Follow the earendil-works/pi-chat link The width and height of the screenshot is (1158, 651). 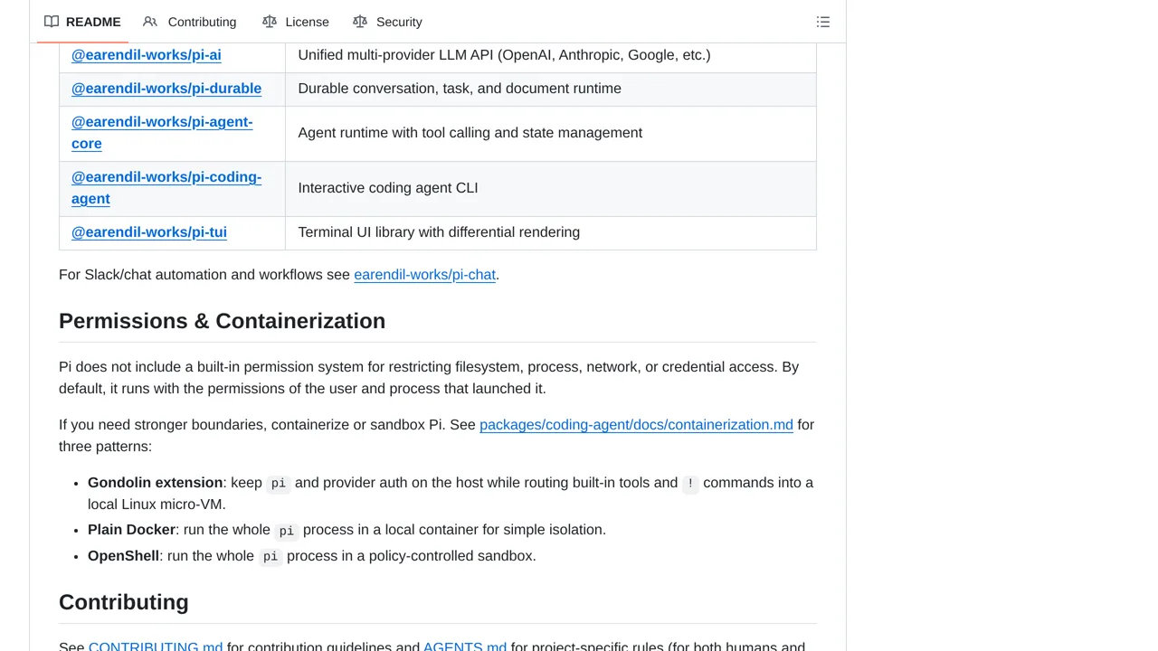424,275
